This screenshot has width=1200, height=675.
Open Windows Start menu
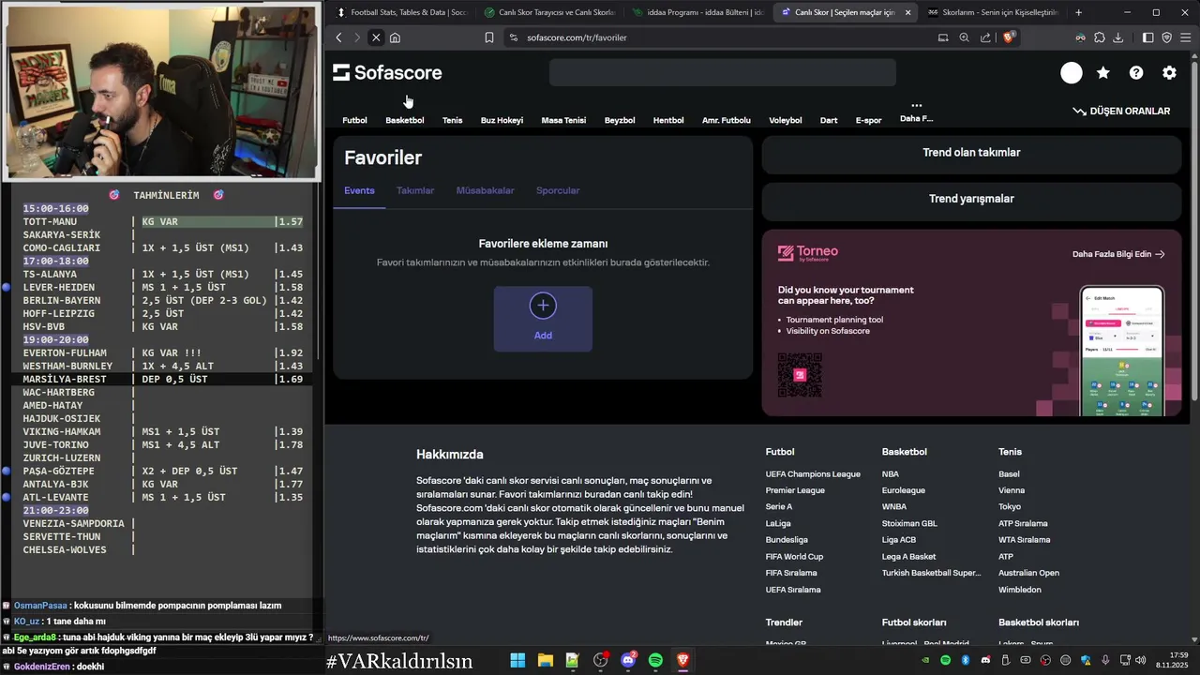coord(517,661)
